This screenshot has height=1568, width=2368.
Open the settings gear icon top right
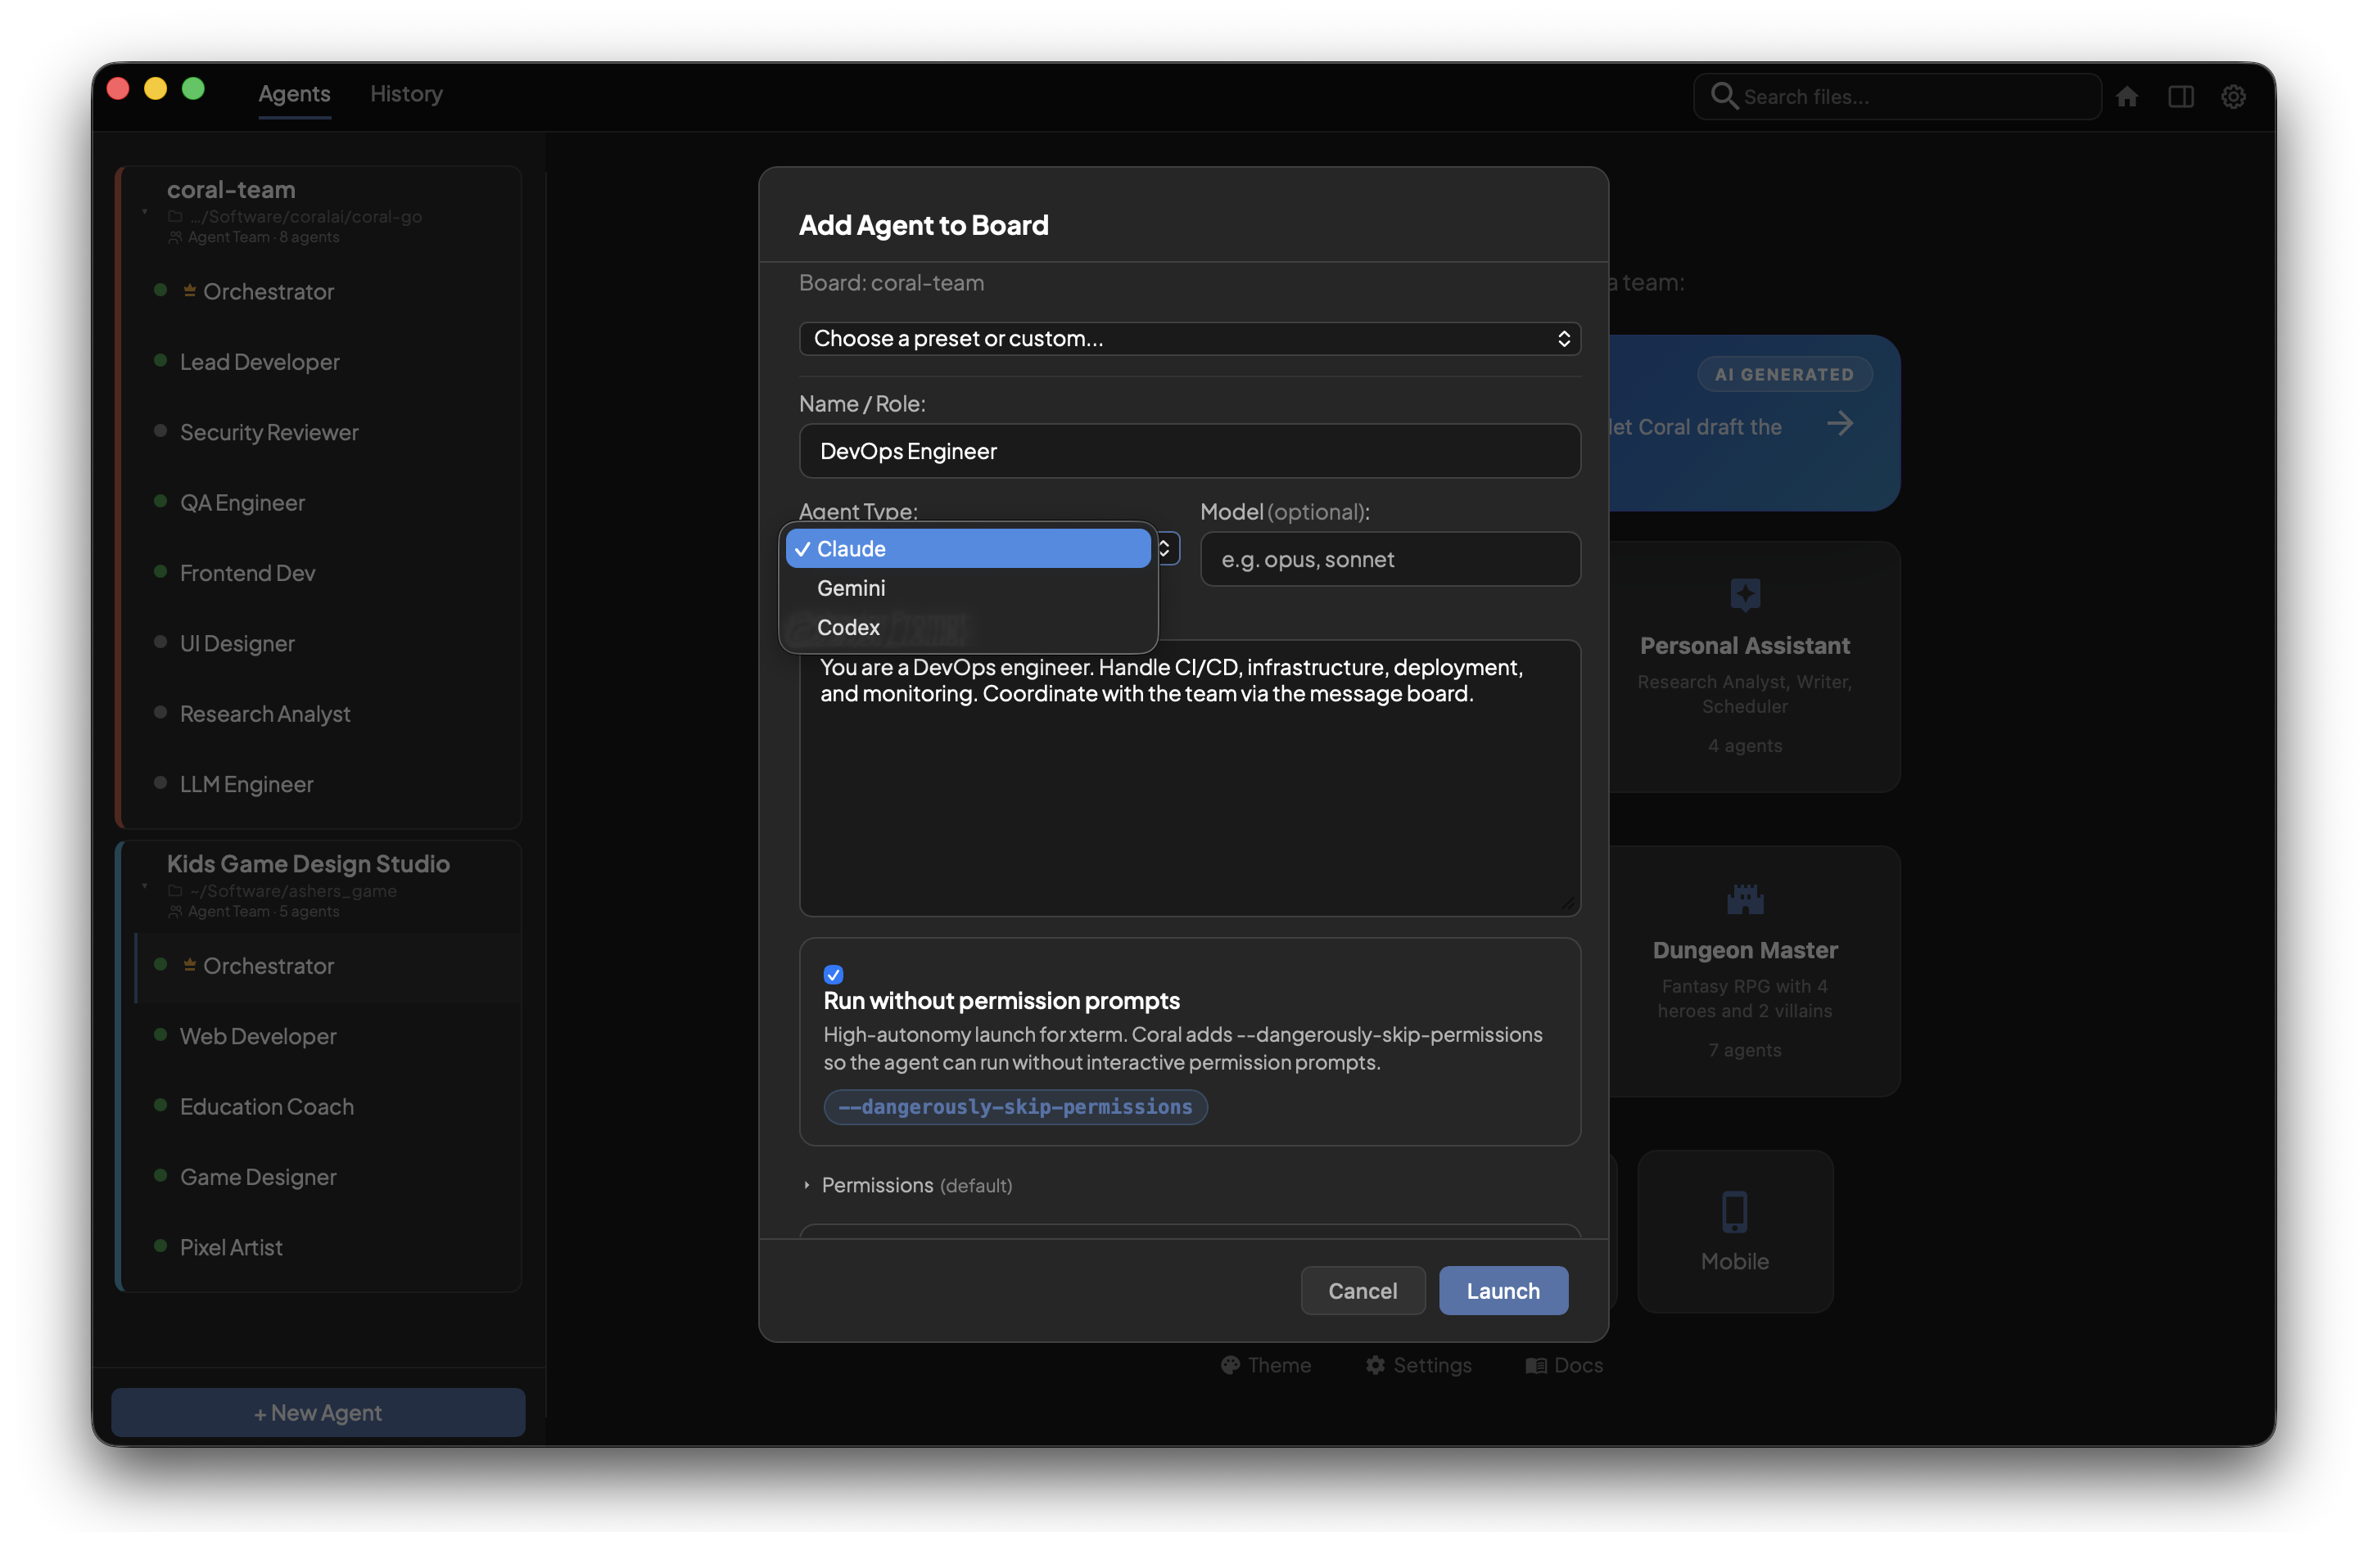click(2234, 96)
